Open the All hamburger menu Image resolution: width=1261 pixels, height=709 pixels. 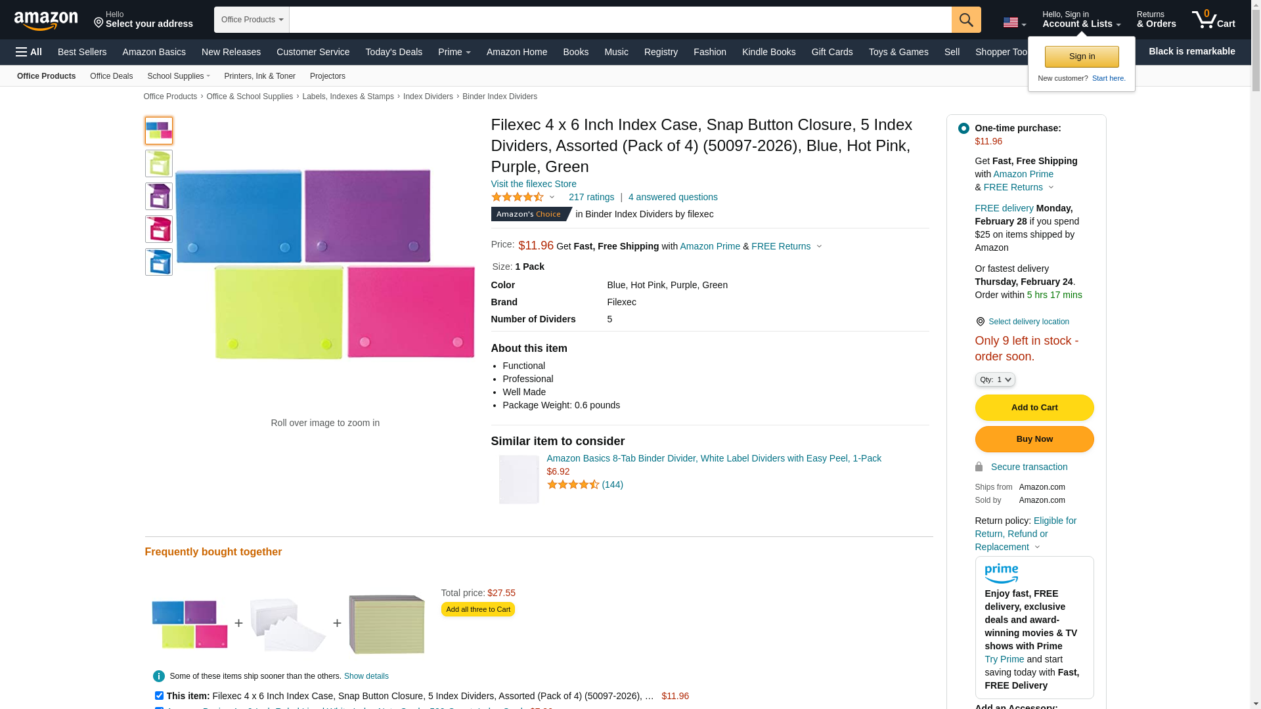(29, 52)
